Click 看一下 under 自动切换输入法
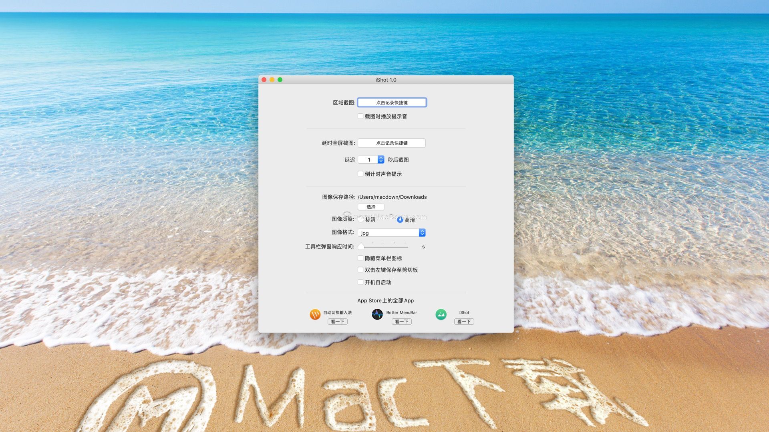The width and height of the screenshot is (769, 432). (337, 321)
